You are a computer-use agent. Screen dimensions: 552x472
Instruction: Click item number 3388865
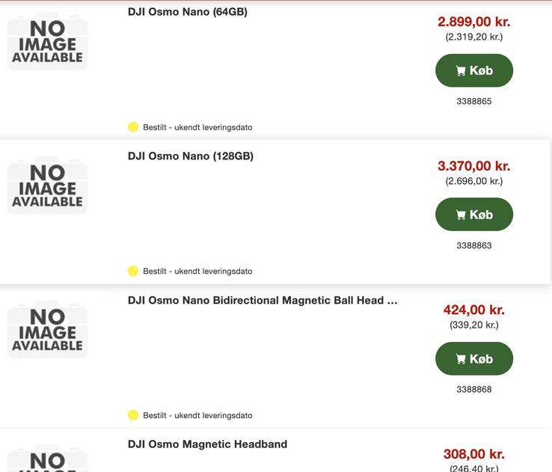(x=474, y=101)
